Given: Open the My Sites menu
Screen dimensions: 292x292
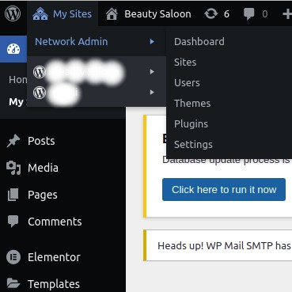Looking at the screenshot, I should 63,14.
